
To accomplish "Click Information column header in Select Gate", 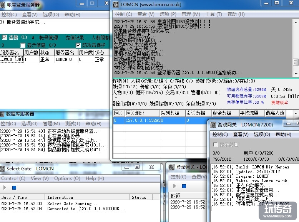I will click(87, 197).
